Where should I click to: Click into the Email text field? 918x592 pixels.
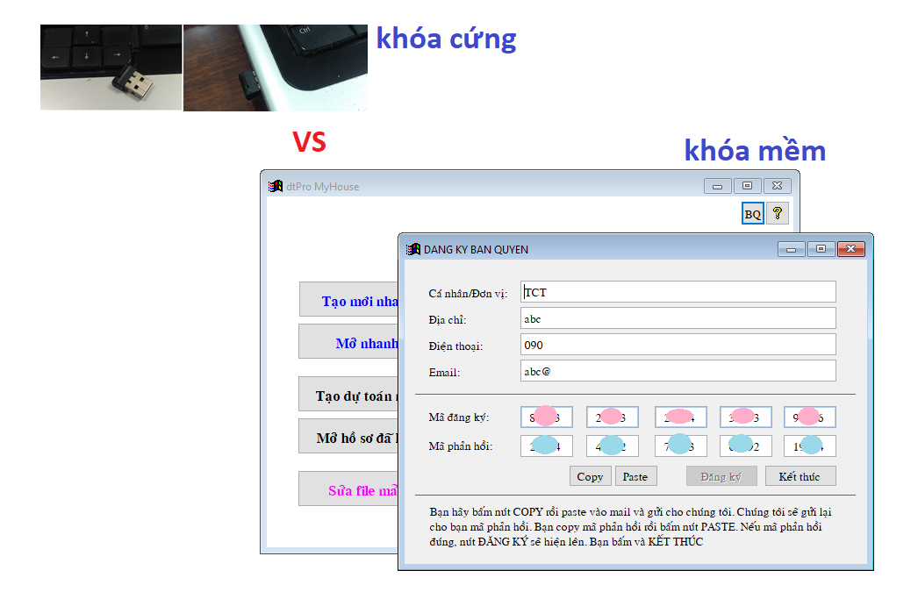coord(678,371)
